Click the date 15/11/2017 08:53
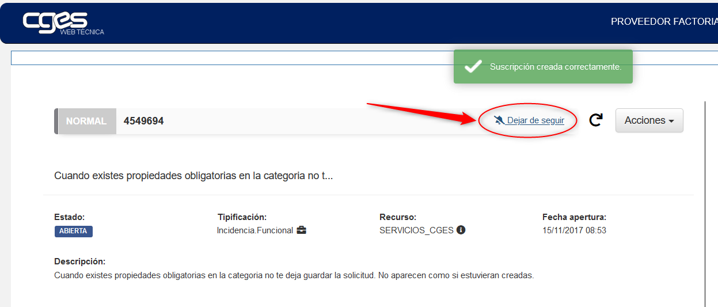718x307 pixels. click(574, 230)
